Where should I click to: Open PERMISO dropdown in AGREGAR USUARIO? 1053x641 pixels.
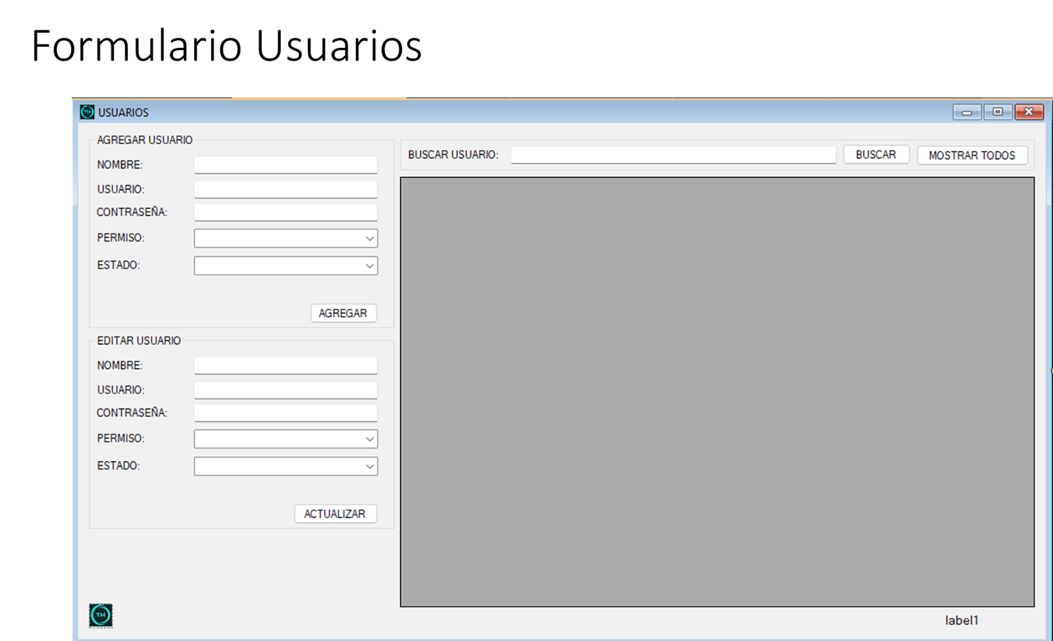(286, 238)
